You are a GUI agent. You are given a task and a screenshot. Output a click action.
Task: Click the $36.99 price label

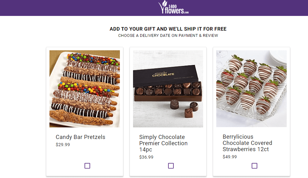pos(146,157)
